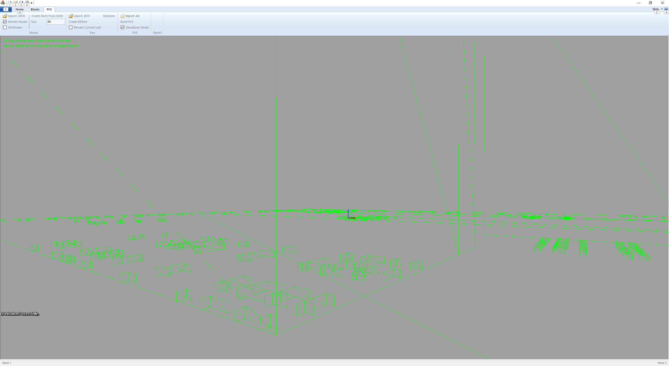The height and width of the screenshot is (366, 669).
Task: Click the Import .BOX folder icon
Action: pos(71,16)
